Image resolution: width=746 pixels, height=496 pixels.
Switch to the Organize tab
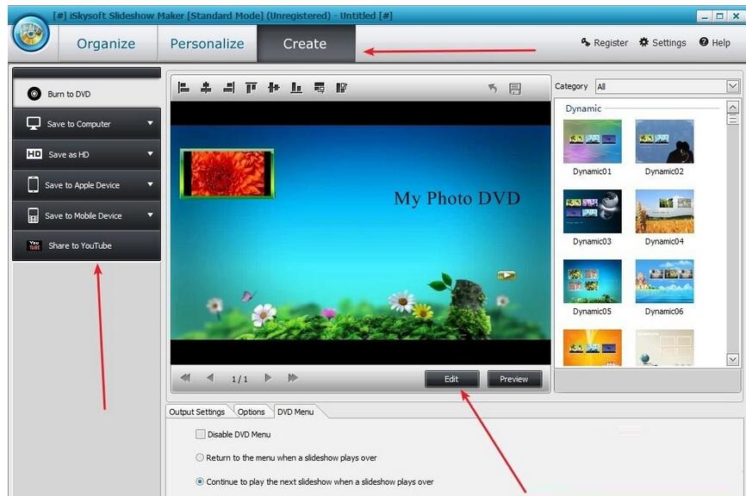pos(106,44)
